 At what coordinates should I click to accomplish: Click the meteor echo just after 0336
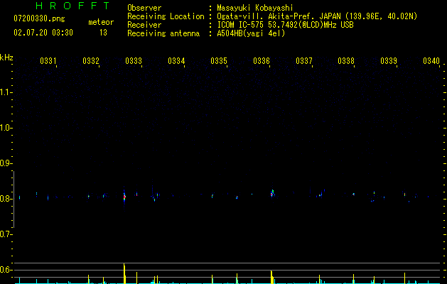pos(272,193)
